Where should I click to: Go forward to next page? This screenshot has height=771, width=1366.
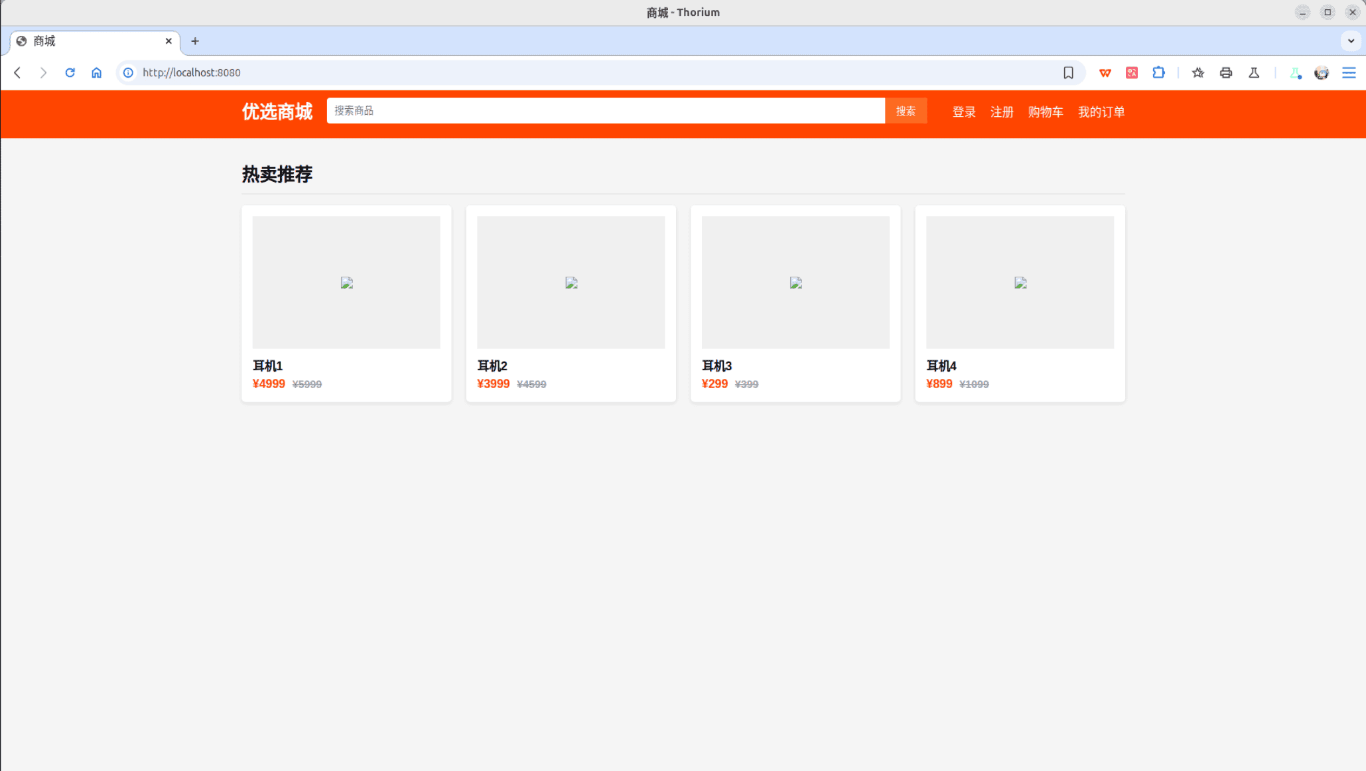pos(44,73)
